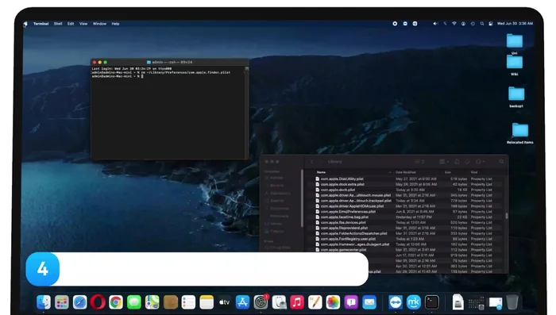The width and height of the screenshot is (556, 315).
Task: Open the Pages app in the Dock
Action: coord(315,302)
